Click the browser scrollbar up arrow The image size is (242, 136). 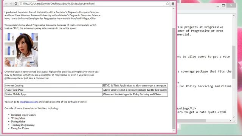tap(174, 9)
